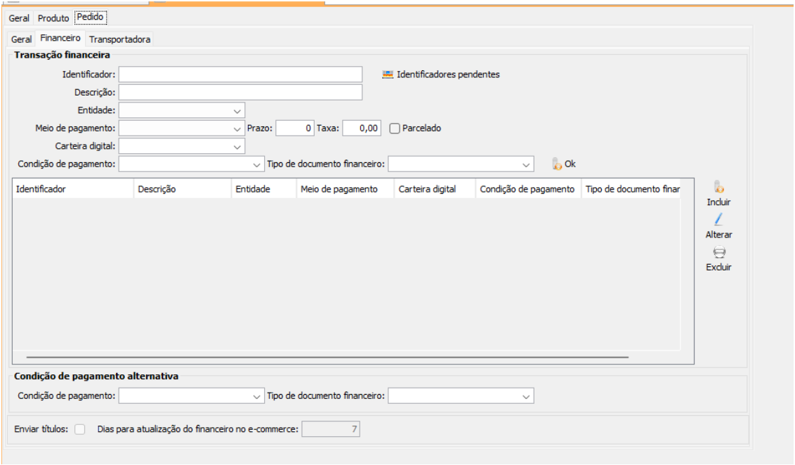Open alternative Condição de pagamento dropdown
Viewport: 795px width, 465px height.
tap(256, 397)
